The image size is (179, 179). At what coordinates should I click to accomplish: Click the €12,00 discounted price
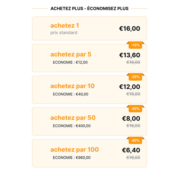(x=129, y=87)
